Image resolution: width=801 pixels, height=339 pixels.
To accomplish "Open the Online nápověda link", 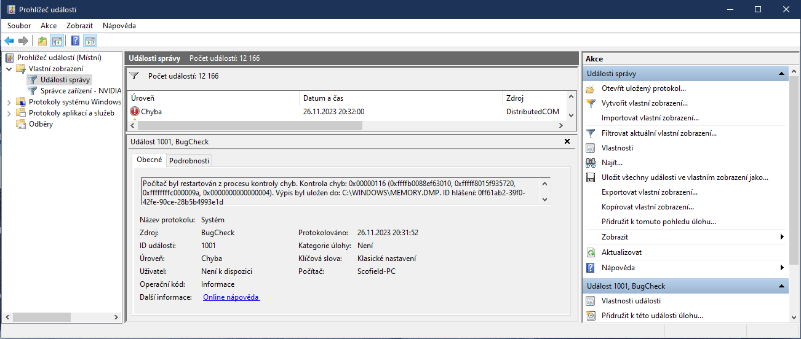I will [231, 297].
